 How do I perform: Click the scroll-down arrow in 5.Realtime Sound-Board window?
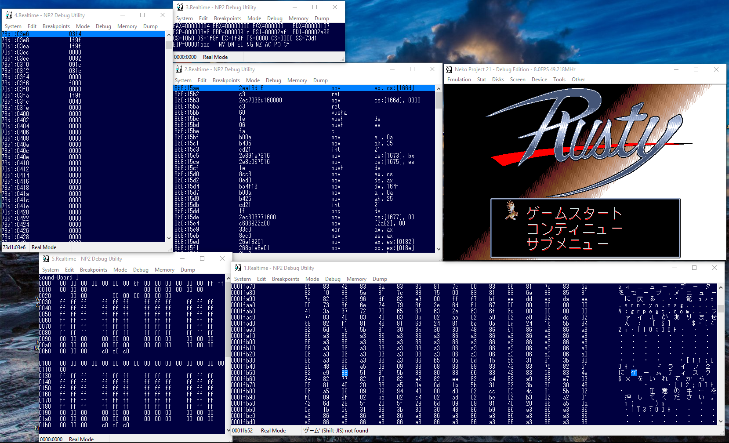coord(228,430)
